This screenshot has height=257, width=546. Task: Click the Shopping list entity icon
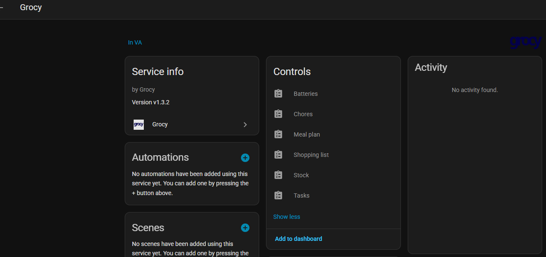278,155
